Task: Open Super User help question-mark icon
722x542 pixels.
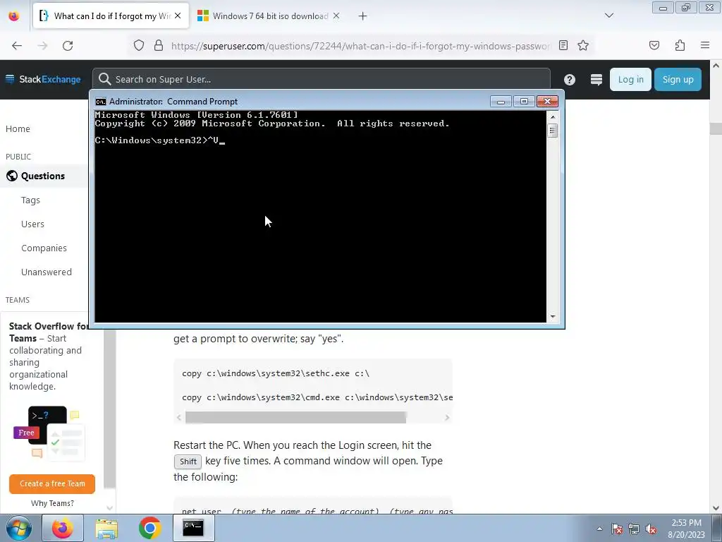Action: tap(570, 80)
